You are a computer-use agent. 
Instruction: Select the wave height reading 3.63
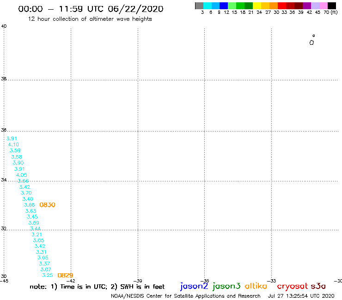coord(31,211)
